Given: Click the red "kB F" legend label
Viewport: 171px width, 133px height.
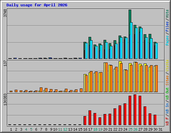Looking at the screenshot, I should pos(167,121).
